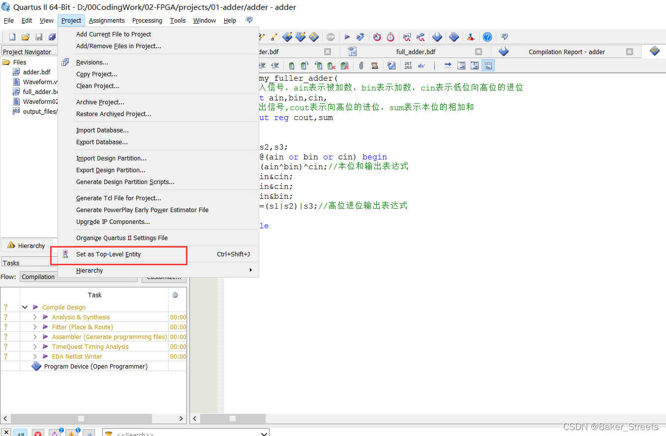Viewport: 666px width, 436px height.
Task: Switch to the full_adder.bdf tab
Action: [x=416, y=52]
